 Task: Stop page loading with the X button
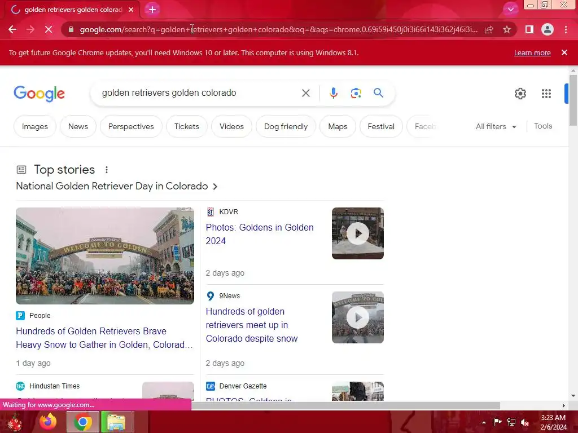[x=49, y=29]
